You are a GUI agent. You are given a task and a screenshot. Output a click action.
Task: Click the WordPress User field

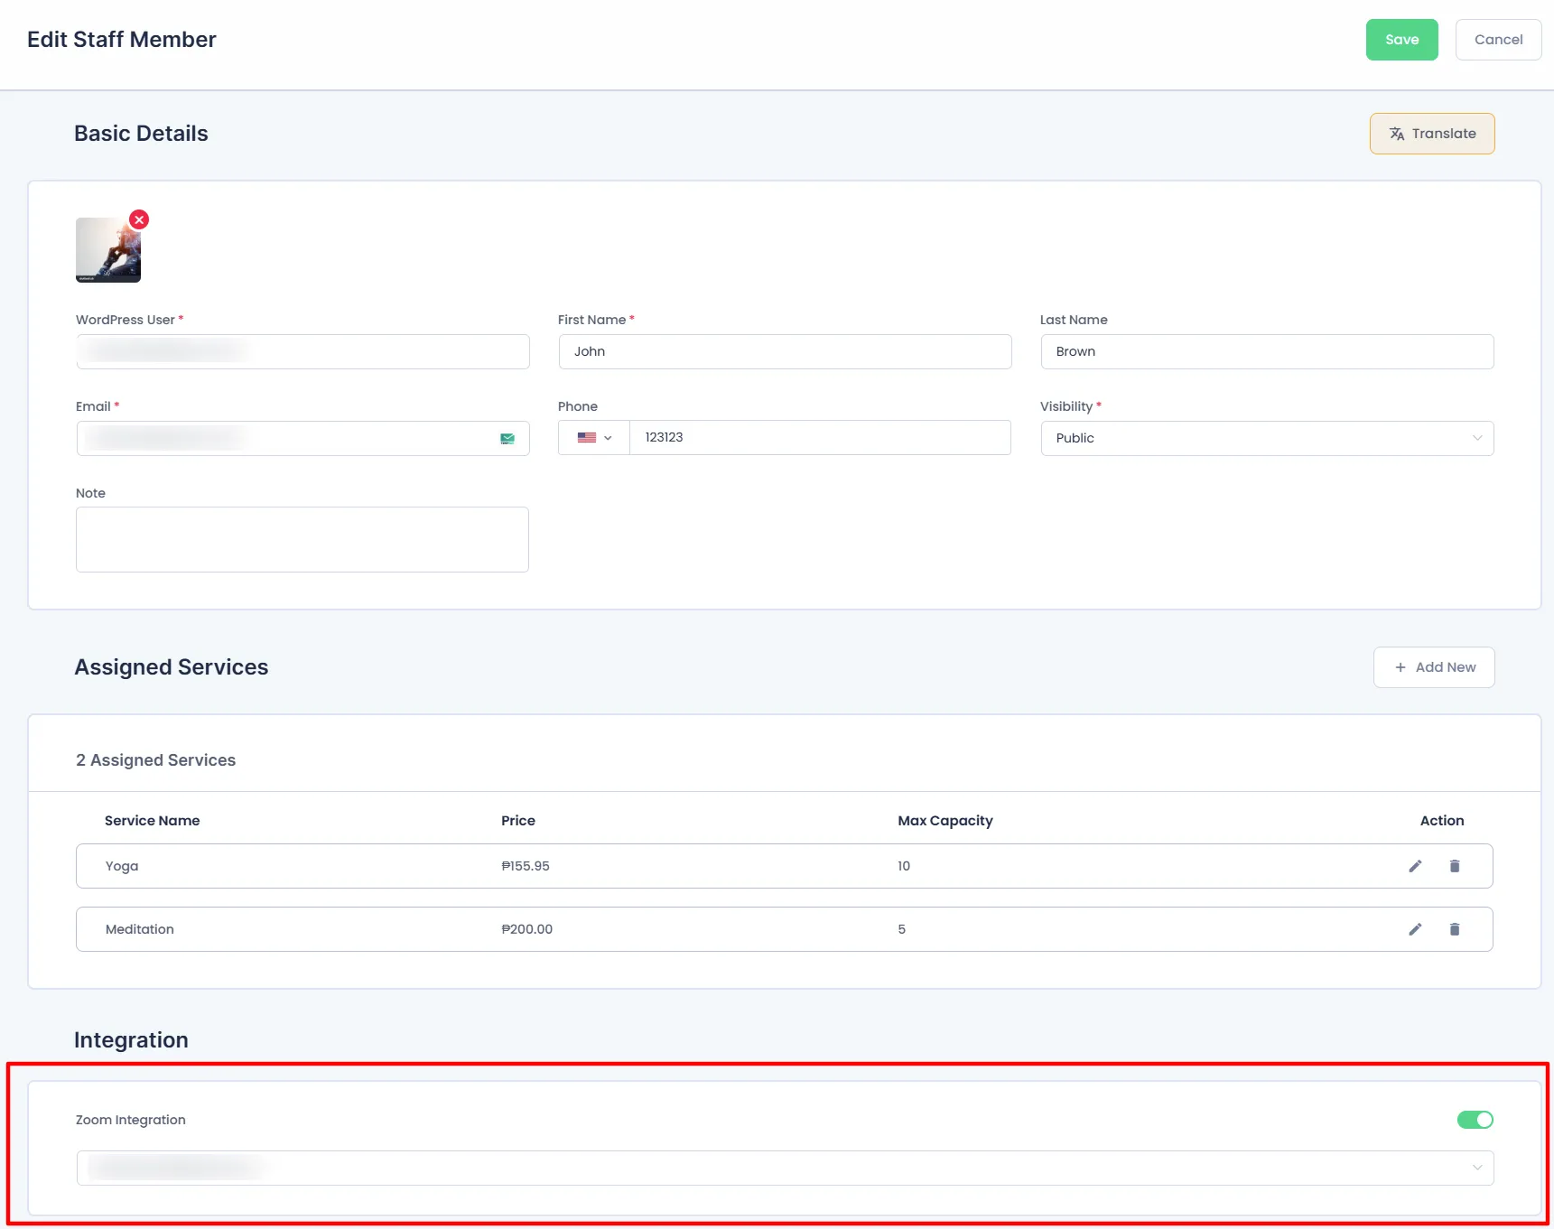(x=302, y=351)
